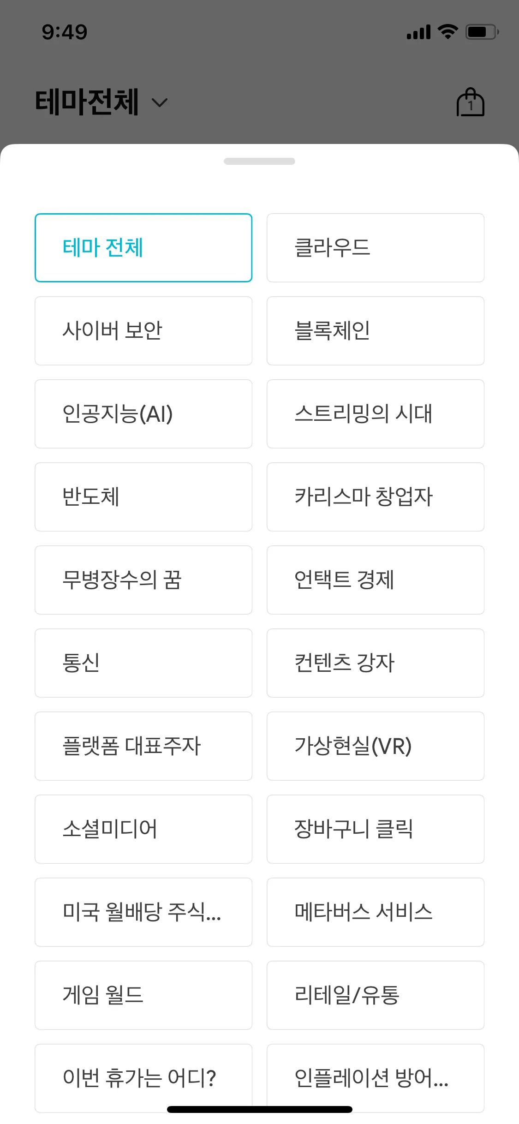This screenshot has width=519, height=1124.
Task: Choose the 소셜미디어 theme
Action: click(x=143, y=829)
